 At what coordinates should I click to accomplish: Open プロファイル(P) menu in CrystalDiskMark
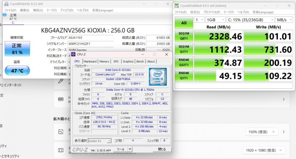(212, 12)
